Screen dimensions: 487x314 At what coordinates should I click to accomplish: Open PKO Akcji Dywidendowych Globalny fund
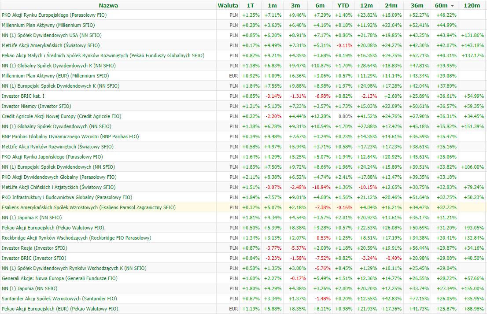tap(59, 177)
